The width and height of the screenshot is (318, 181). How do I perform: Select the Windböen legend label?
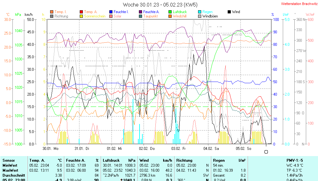tap(210, 16)
